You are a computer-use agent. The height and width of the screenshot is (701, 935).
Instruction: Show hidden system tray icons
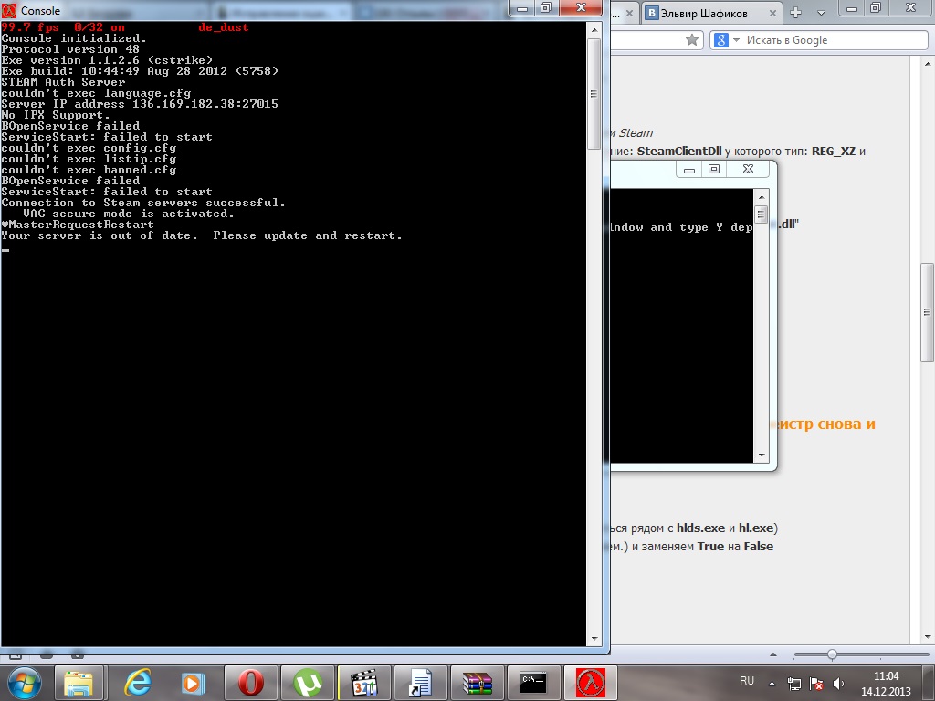(x=772, y=684)
